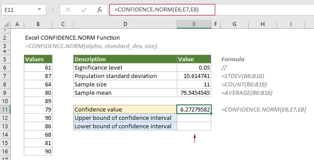Select row 5 header
Image resolution: width=314 pixels, height=160 pixels.
pos(5,59)
